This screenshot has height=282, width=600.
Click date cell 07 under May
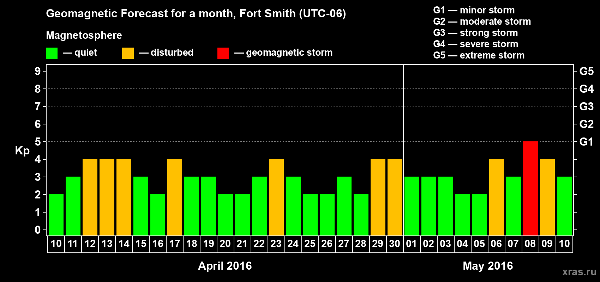point(514,244)
